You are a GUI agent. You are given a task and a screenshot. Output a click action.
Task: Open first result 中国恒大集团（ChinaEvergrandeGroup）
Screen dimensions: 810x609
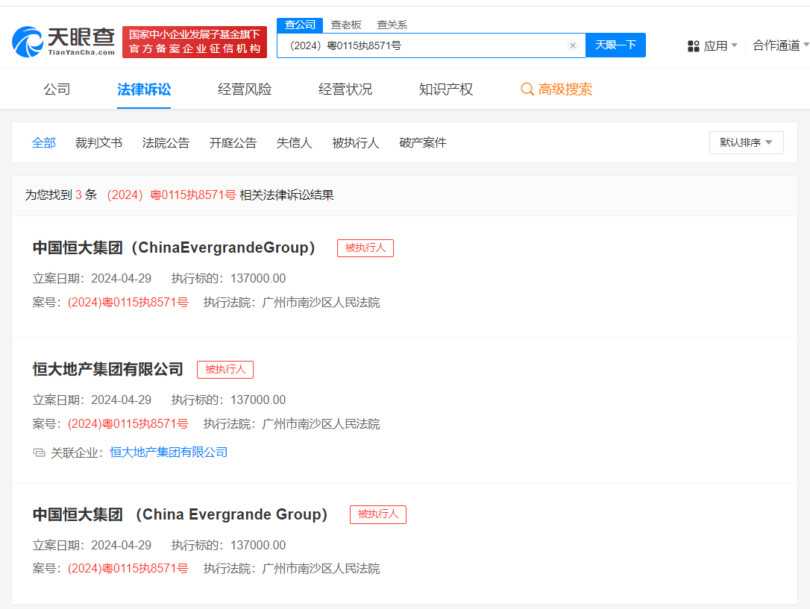click(x=174, y=247)
